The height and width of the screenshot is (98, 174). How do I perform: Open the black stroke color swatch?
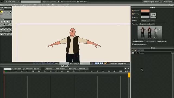click(x=145, y=14)
